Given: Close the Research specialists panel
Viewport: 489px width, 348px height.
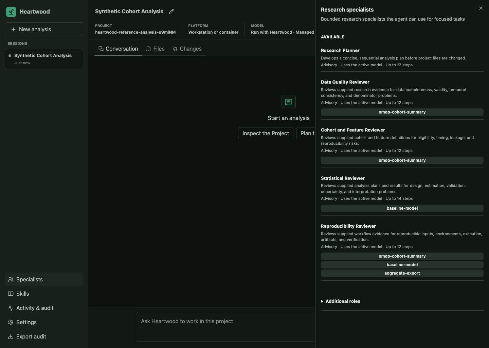Looking at the screenshot, I should [x=481, y=8].
